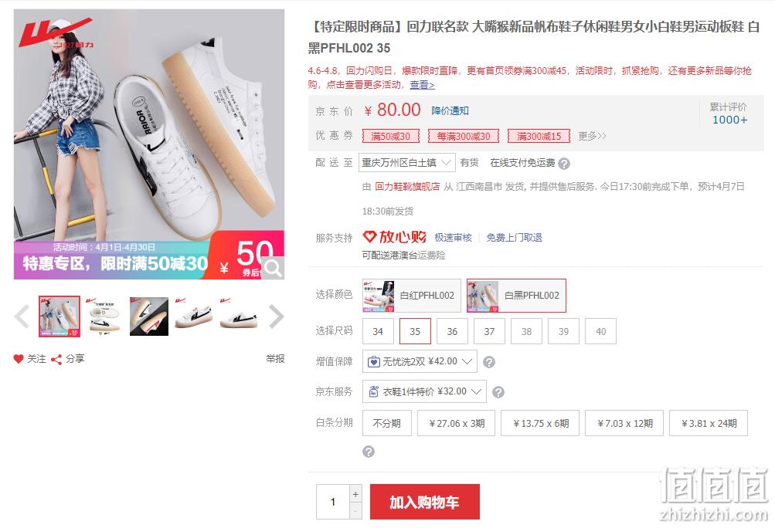Expand 衣鞋1件特价 ¥32.00 dropdown
The height and width of the screenshot is (528, 775).
tap(424, 391)
